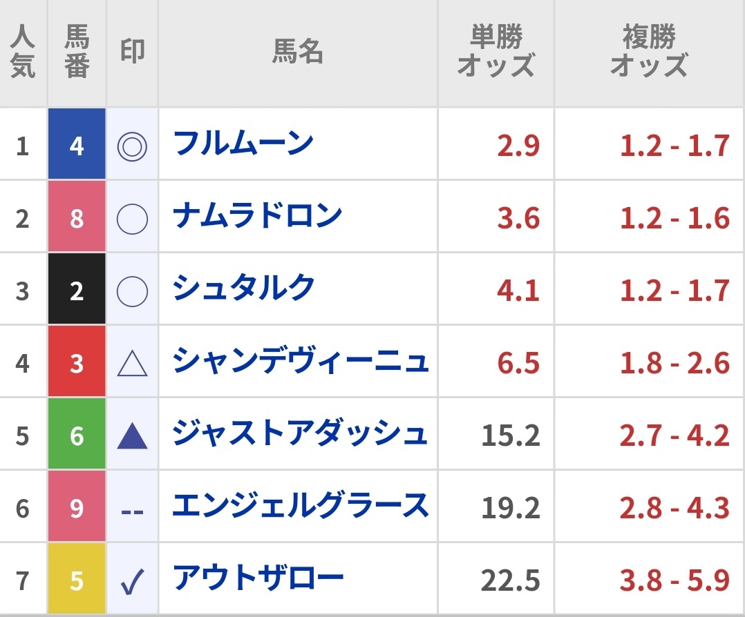Click the black horse number 2 box
The image size is (745, 617).
click(x=77, y=288)
